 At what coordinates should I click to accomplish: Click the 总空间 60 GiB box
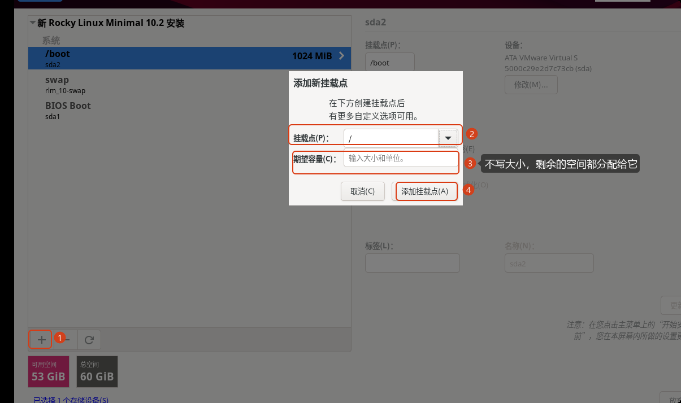(x=97, y=371)
